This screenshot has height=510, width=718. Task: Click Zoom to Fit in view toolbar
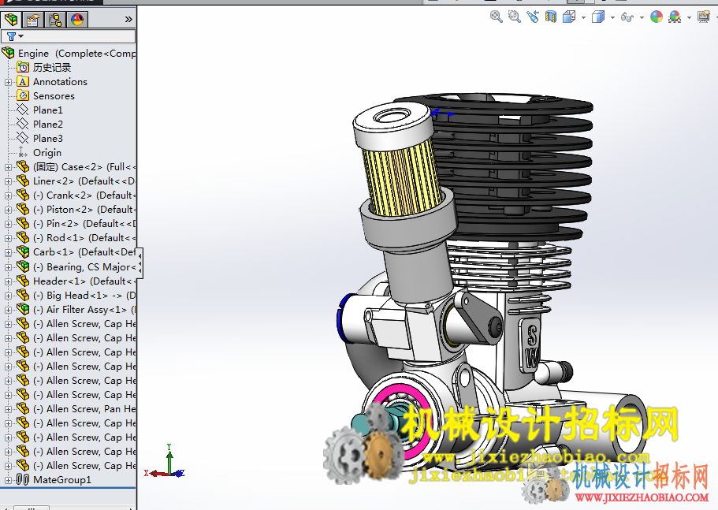[497, 17]
